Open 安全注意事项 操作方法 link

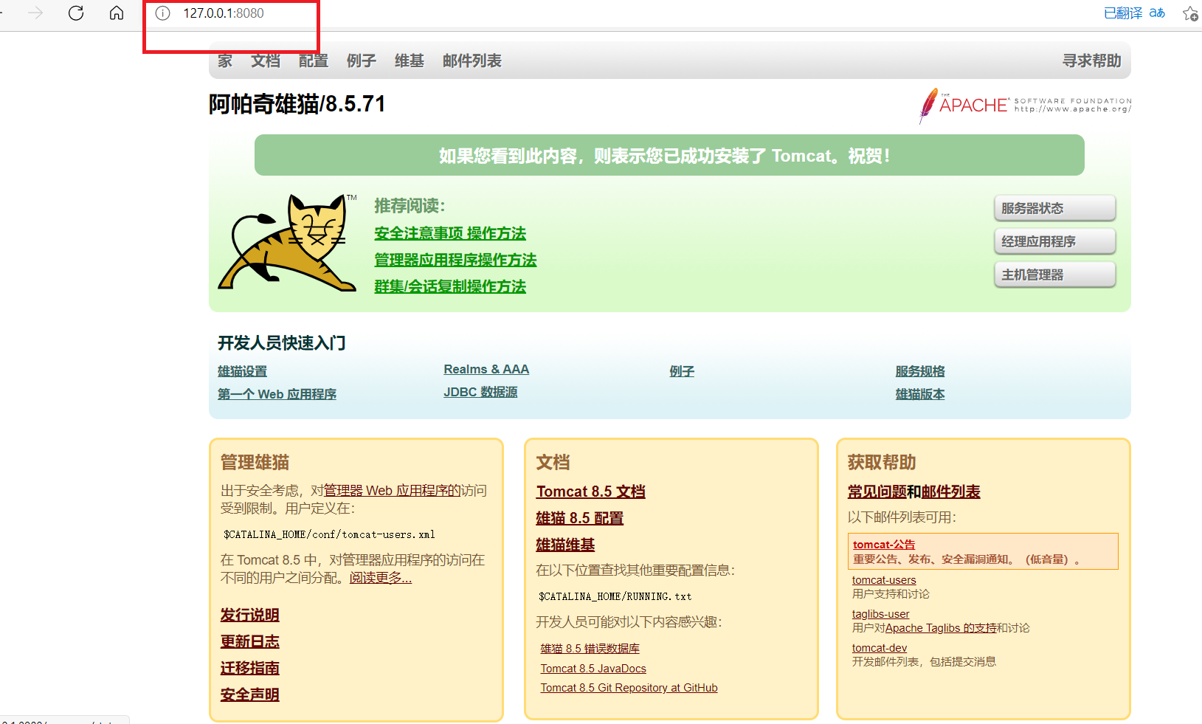[450, 233]
